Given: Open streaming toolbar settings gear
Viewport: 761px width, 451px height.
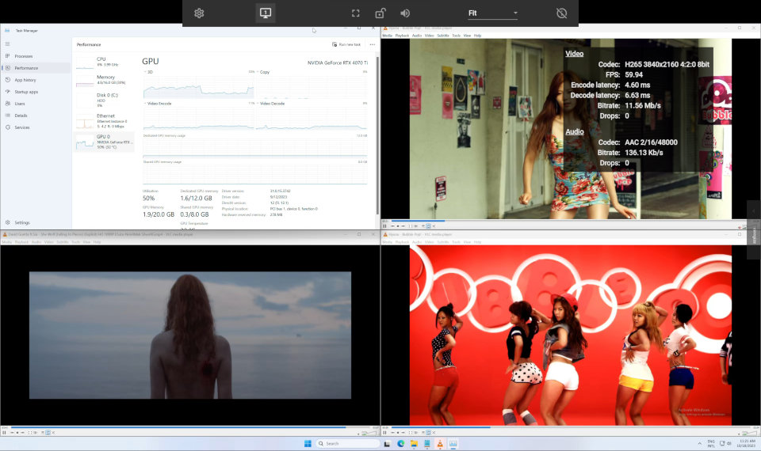Looking at the screenshot, I should (199, 13).
